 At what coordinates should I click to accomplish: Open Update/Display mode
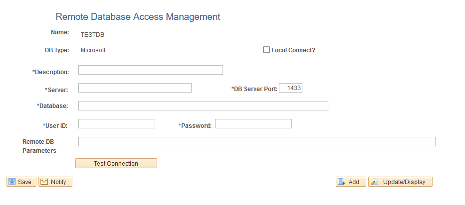coord(400,182)
